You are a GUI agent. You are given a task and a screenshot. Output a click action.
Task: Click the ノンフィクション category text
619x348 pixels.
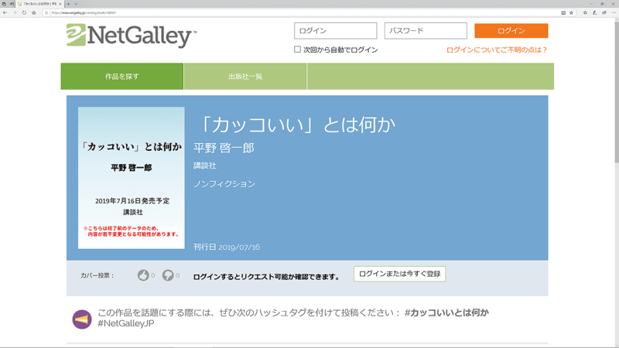[x=224, y=184]
